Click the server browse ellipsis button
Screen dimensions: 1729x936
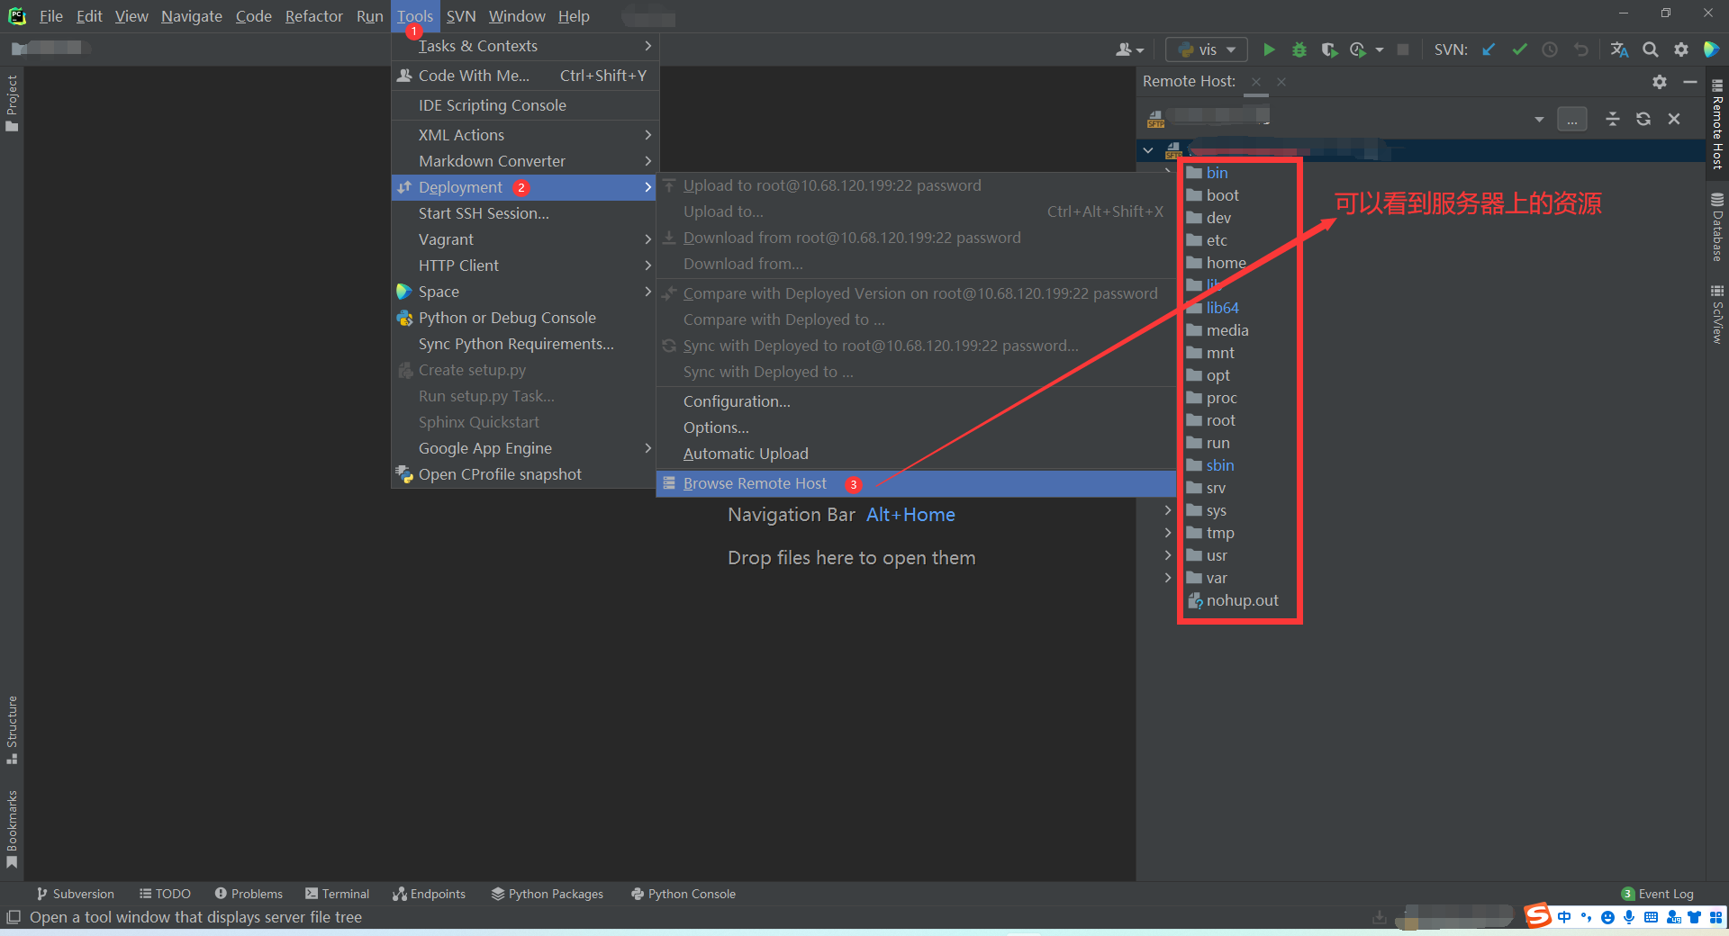point(1571,119)
